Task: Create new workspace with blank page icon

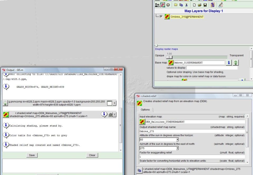Action: click(194, 5)
